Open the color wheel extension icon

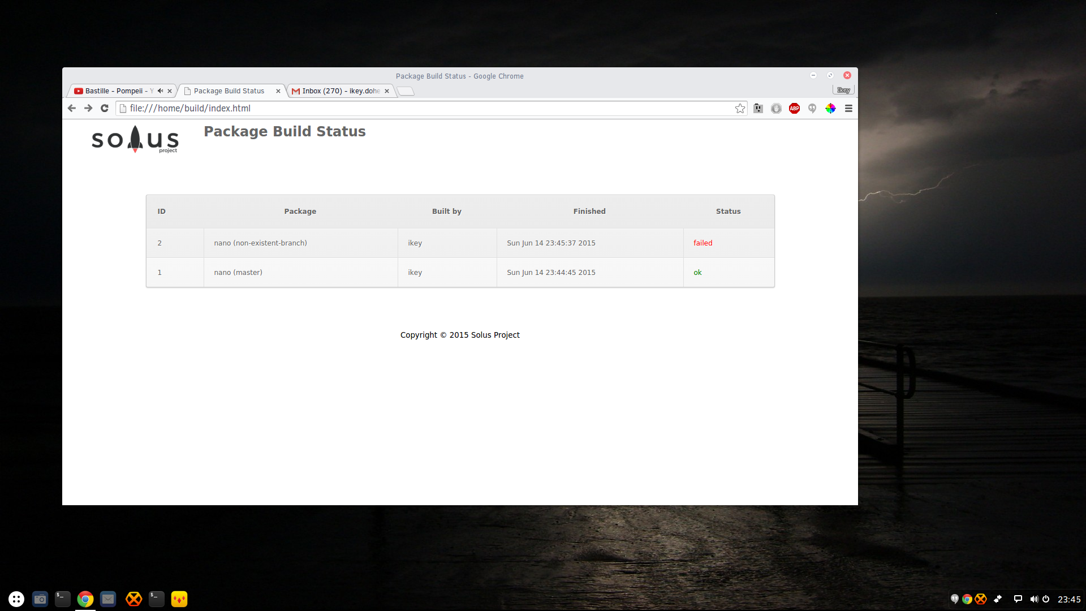830,108
